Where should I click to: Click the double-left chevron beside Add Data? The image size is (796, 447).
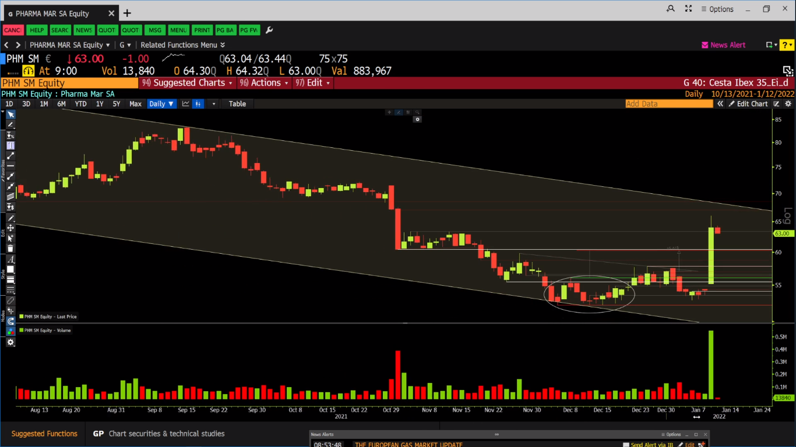click(x=720, y=104)
